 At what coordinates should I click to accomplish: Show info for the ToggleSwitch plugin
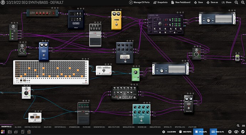[12, 23]
